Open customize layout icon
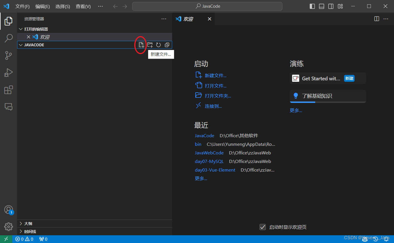Viewport: 394px width, 243px height. pyautogui.click(x=340, y=6)
